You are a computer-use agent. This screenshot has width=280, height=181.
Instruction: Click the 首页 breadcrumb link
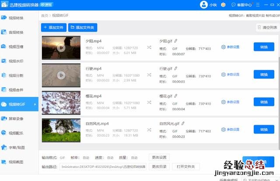(44, 15)
